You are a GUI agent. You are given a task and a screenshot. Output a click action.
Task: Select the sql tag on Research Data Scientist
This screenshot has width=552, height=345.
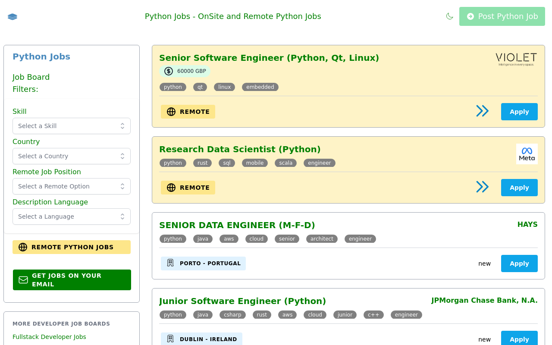click(227, 163)
